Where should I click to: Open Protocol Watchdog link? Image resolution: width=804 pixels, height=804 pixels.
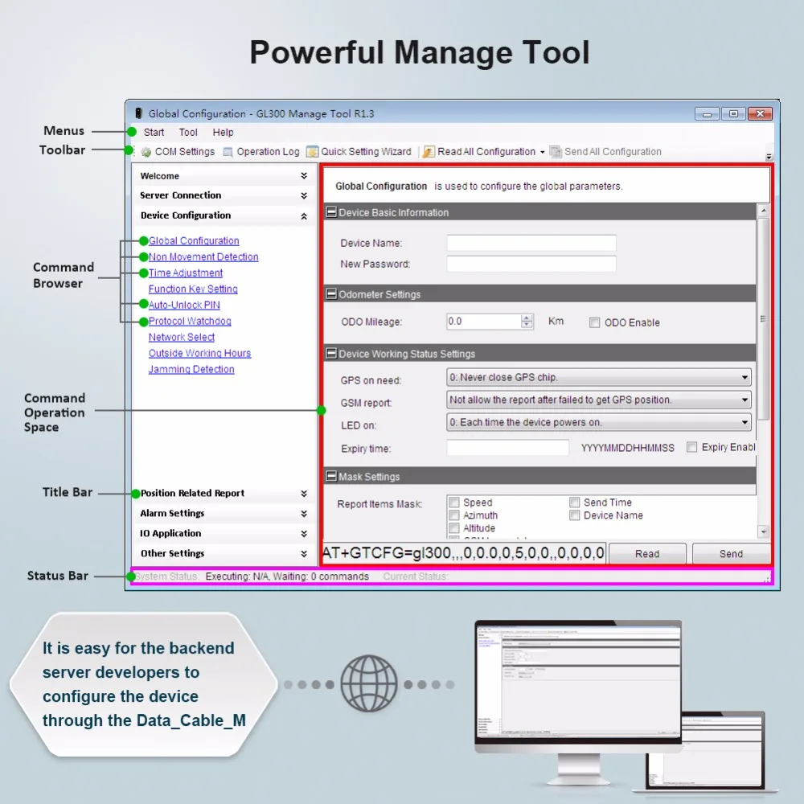point(190,321)
